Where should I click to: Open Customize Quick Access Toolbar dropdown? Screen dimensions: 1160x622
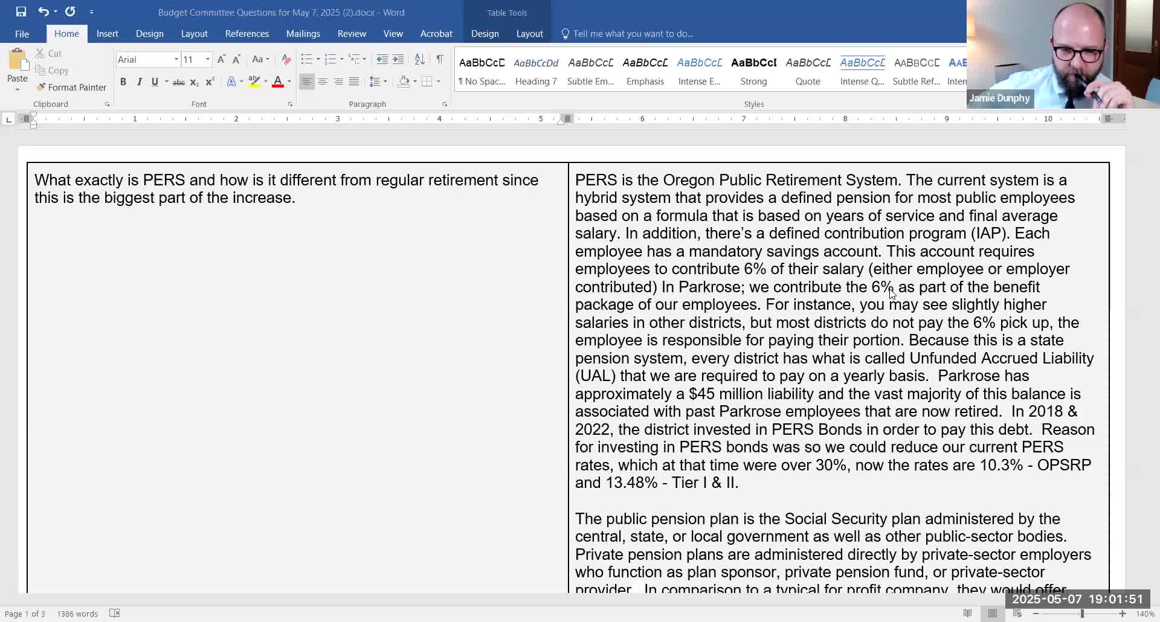coord(91,12)
